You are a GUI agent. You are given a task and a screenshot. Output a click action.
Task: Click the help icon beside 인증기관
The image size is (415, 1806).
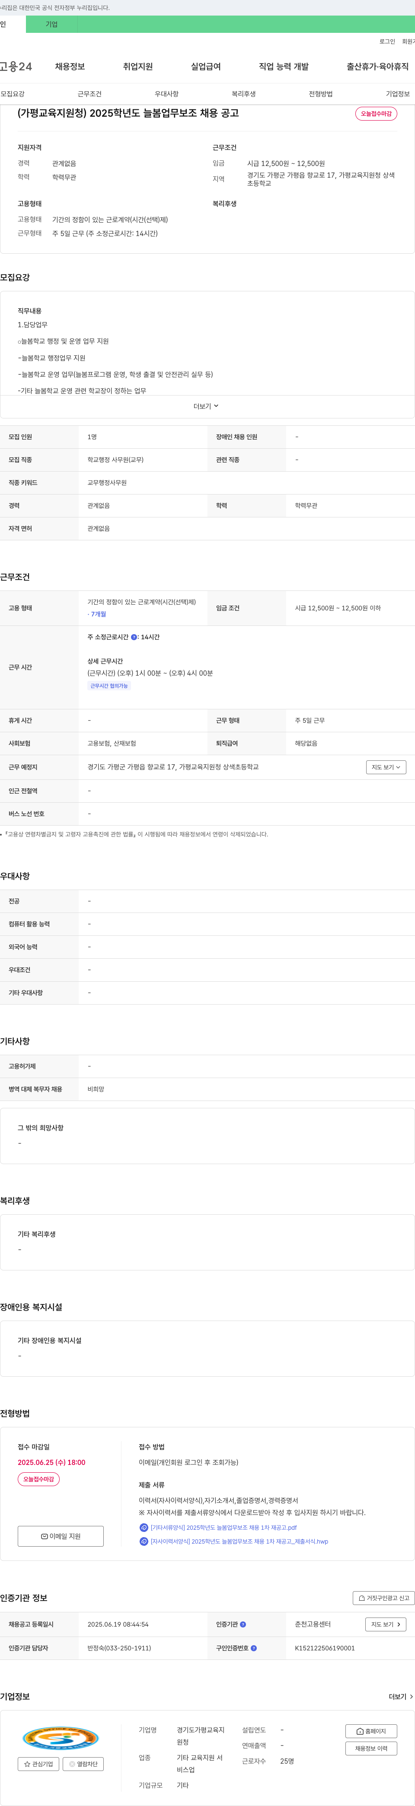click(x=243, y=1624)
